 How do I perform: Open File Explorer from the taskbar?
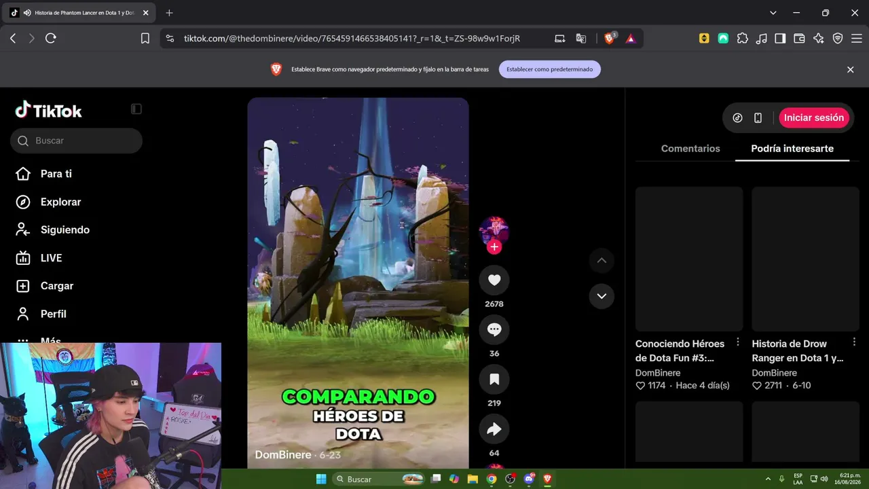pos(473,479)
